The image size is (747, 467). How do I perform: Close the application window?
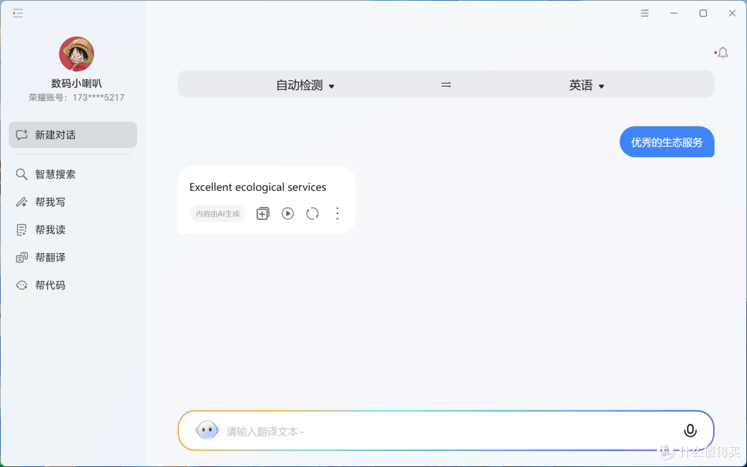pos(732,13)
